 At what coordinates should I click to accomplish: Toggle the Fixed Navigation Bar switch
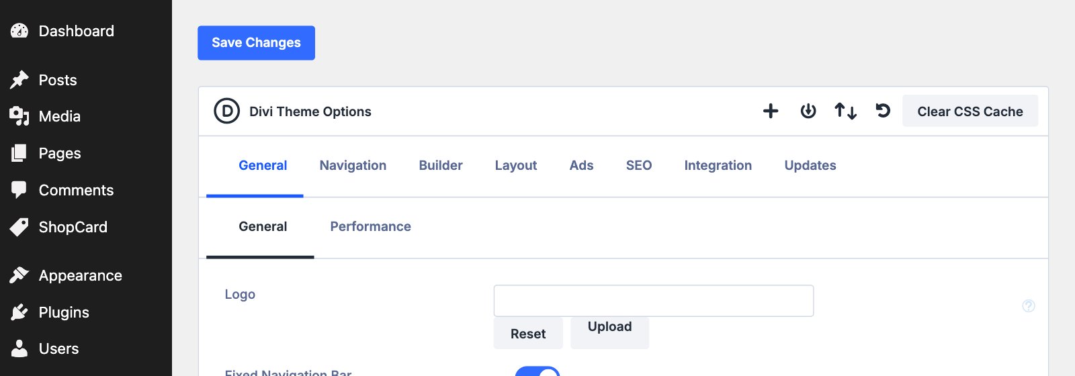point(537,371)
